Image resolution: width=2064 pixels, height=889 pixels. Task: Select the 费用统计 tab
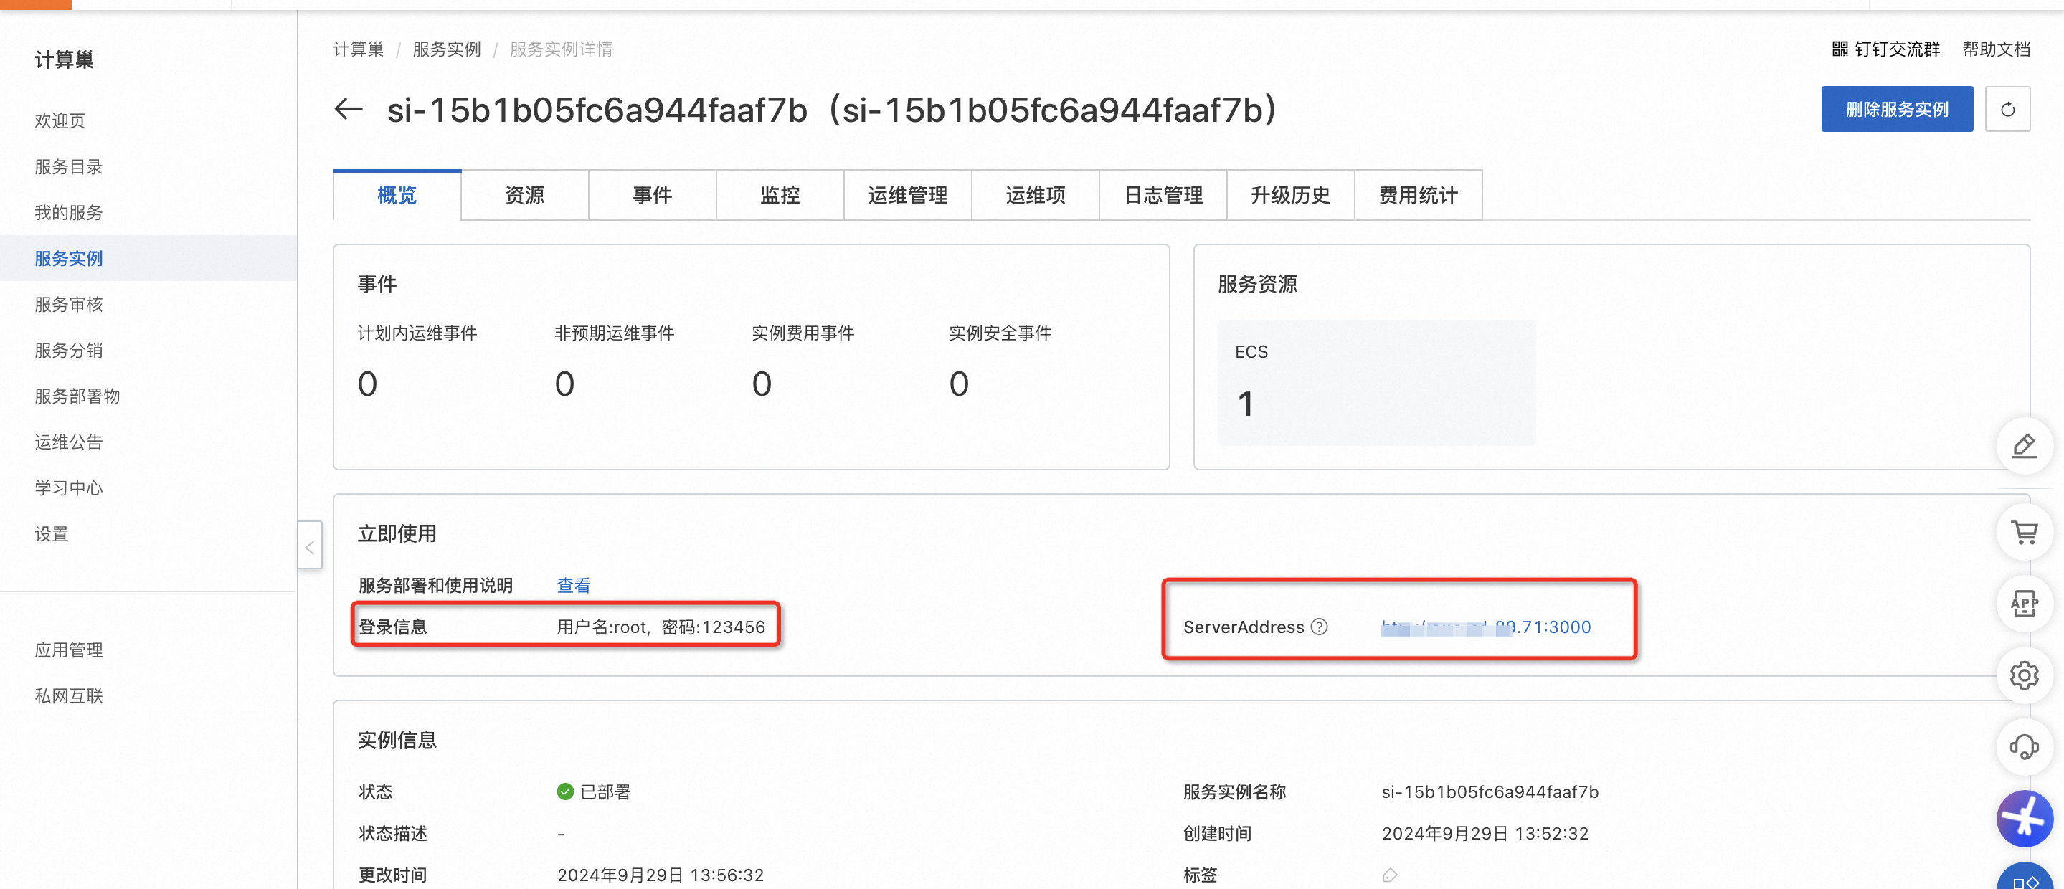click(1417, 194)
